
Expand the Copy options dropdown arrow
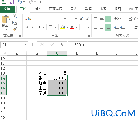19,23
